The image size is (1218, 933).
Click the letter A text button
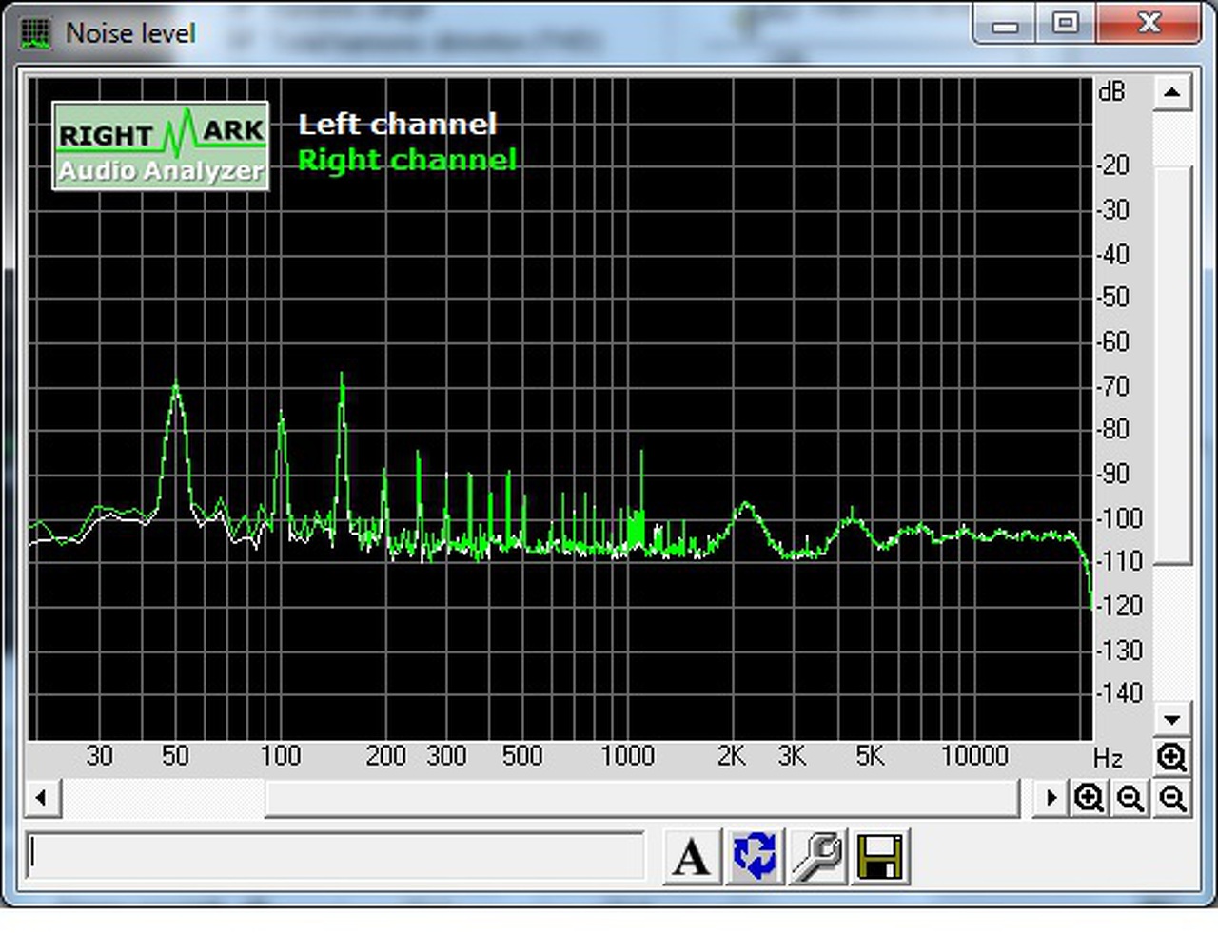[692, 857]
